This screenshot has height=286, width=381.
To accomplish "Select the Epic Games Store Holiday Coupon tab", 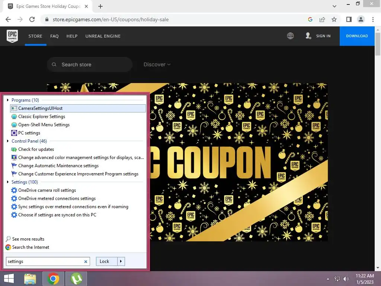I will click(x=48, y=7).
